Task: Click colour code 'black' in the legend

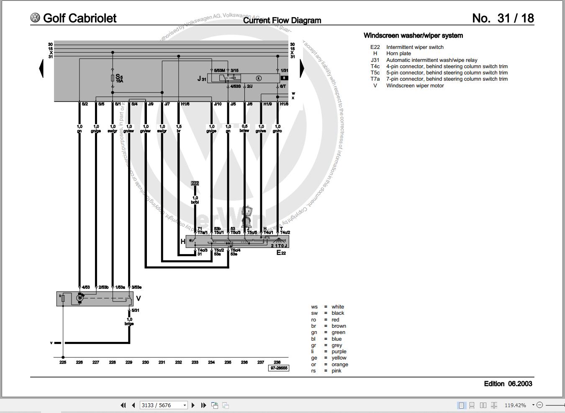Action: [338, 313]
